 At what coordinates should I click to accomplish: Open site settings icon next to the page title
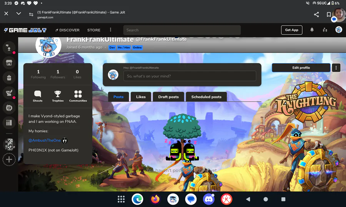tap(31, 14)
